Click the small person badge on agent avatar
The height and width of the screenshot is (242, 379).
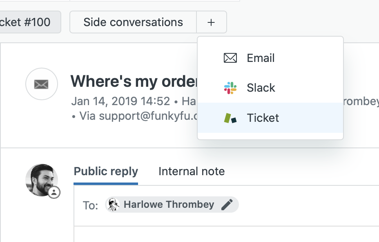(54, 192)
